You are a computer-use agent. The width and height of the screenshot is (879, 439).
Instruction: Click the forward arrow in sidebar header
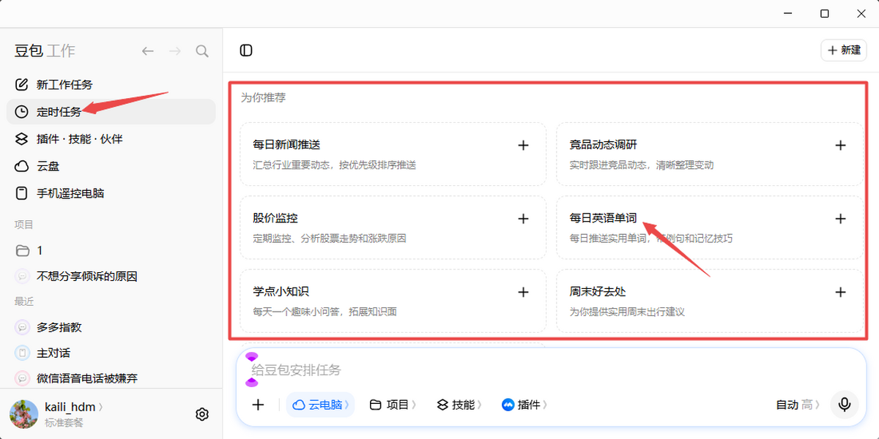[x=175, y=50]
